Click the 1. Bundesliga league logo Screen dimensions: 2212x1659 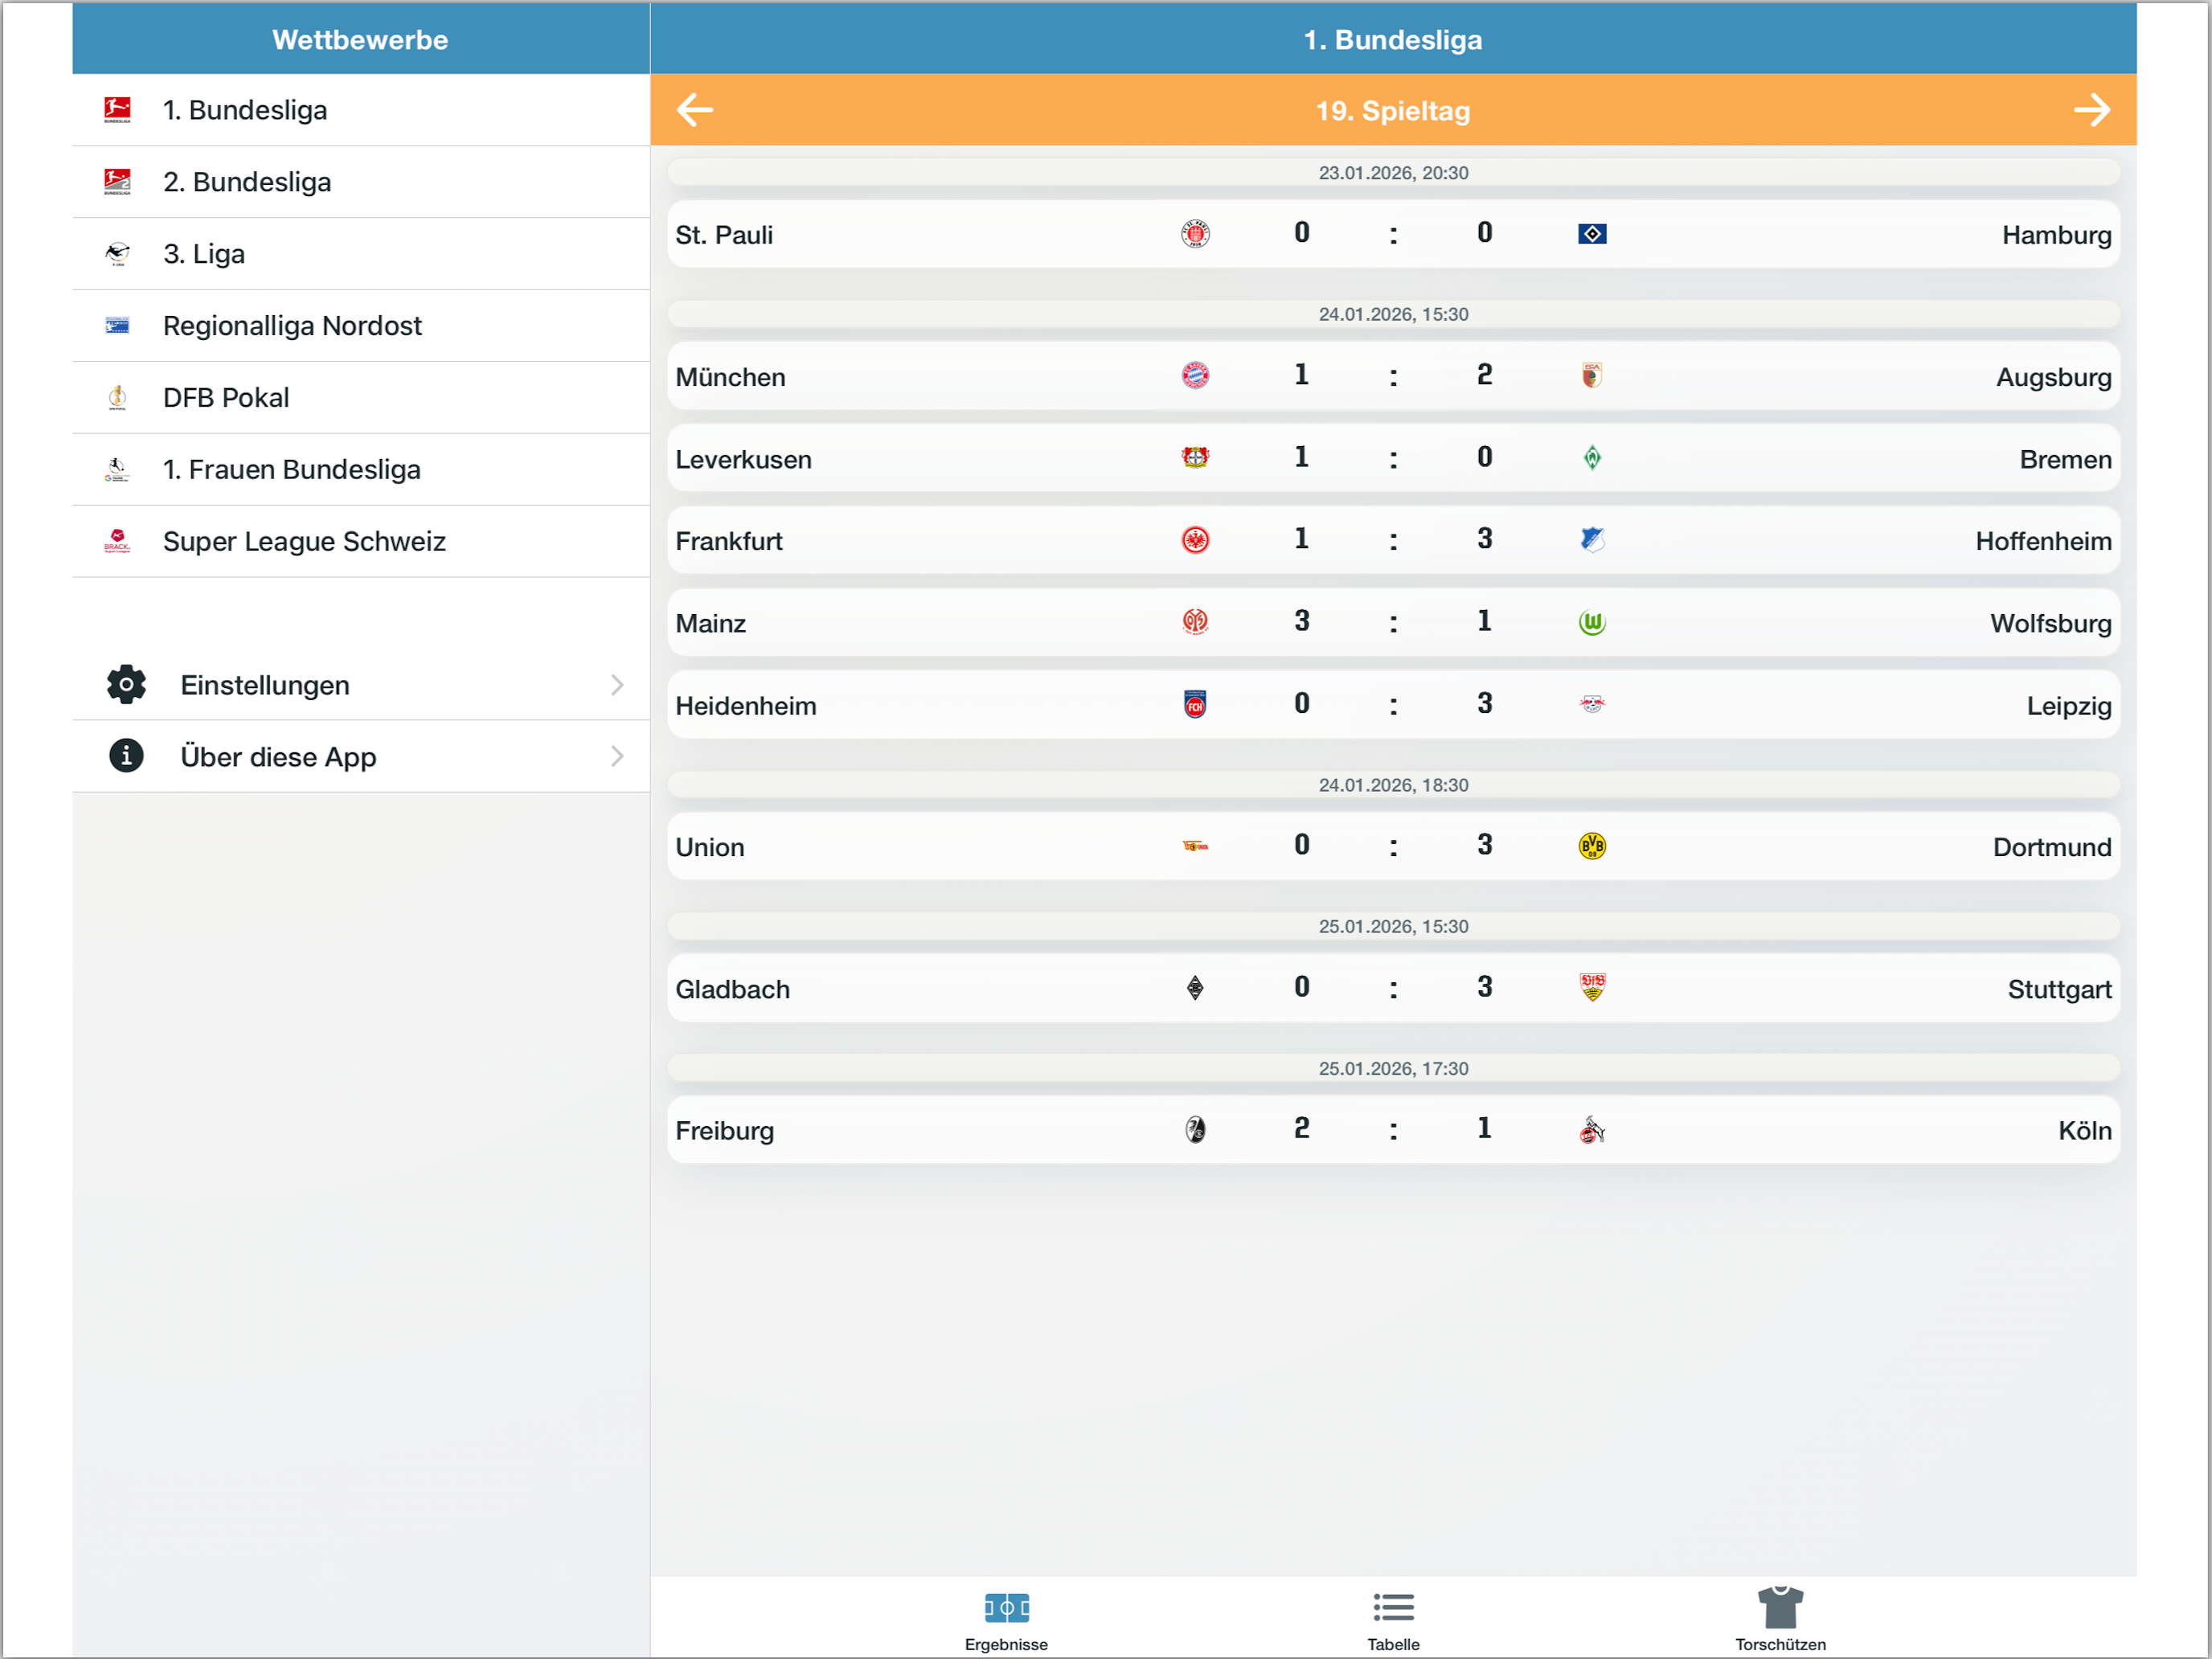[x=117, y=110]
